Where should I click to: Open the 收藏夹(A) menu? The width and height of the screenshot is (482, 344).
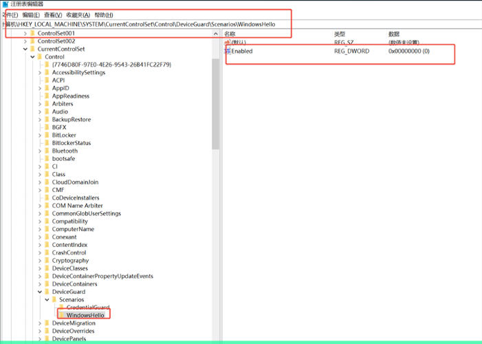pyautogui.click(x=78, y=14)
